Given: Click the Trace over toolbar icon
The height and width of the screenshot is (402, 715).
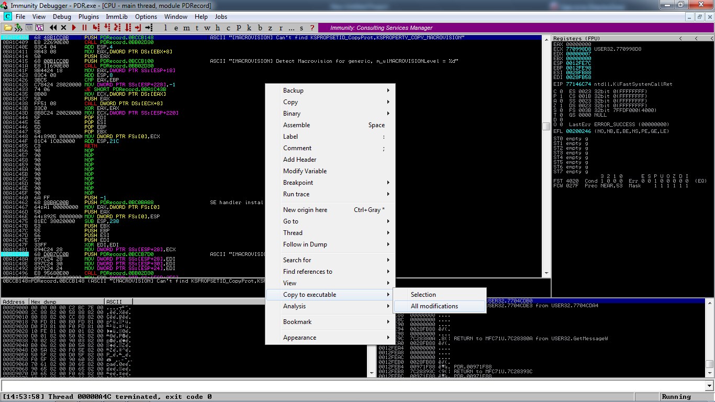Looking at the screenshot, I should (128, 28).
